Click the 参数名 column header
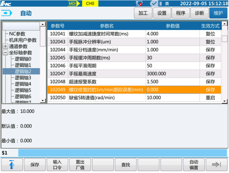 tap(107, 26)
